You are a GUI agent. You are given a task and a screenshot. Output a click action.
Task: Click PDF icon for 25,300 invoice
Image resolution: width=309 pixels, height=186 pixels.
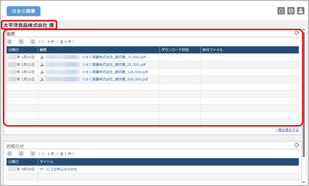(42, 65)
